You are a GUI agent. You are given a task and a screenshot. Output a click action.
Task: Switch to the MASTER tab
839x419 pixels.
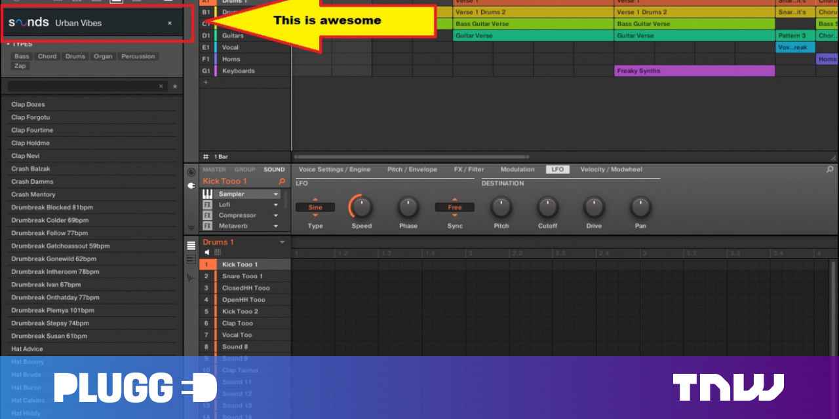click(214, 170)
